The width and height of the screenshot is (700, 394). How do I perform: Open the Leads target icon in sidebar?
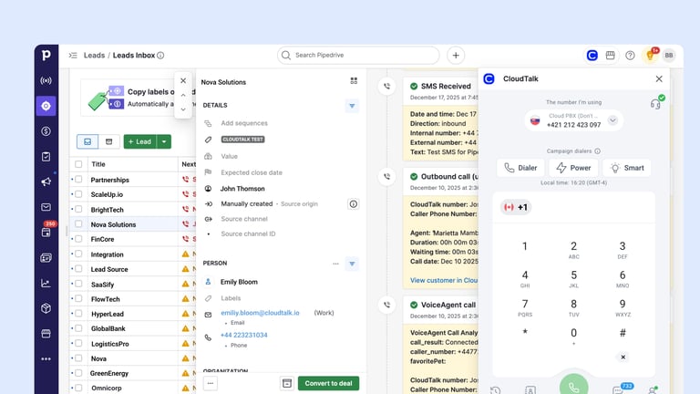[46, 106]
